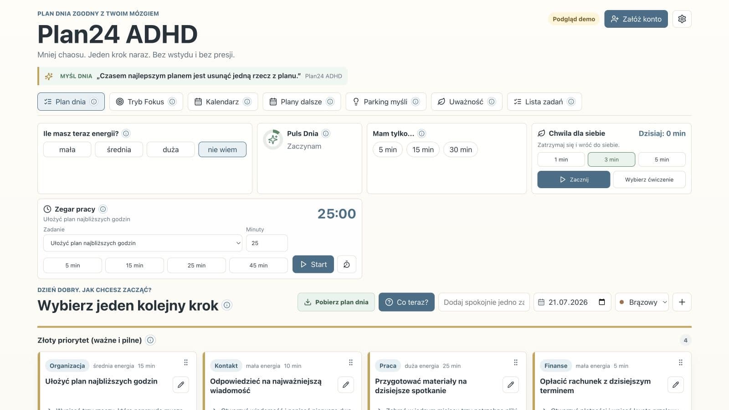Choose 1 min pause duration
This screenshot has height=410, width=729.
point(561,159)
